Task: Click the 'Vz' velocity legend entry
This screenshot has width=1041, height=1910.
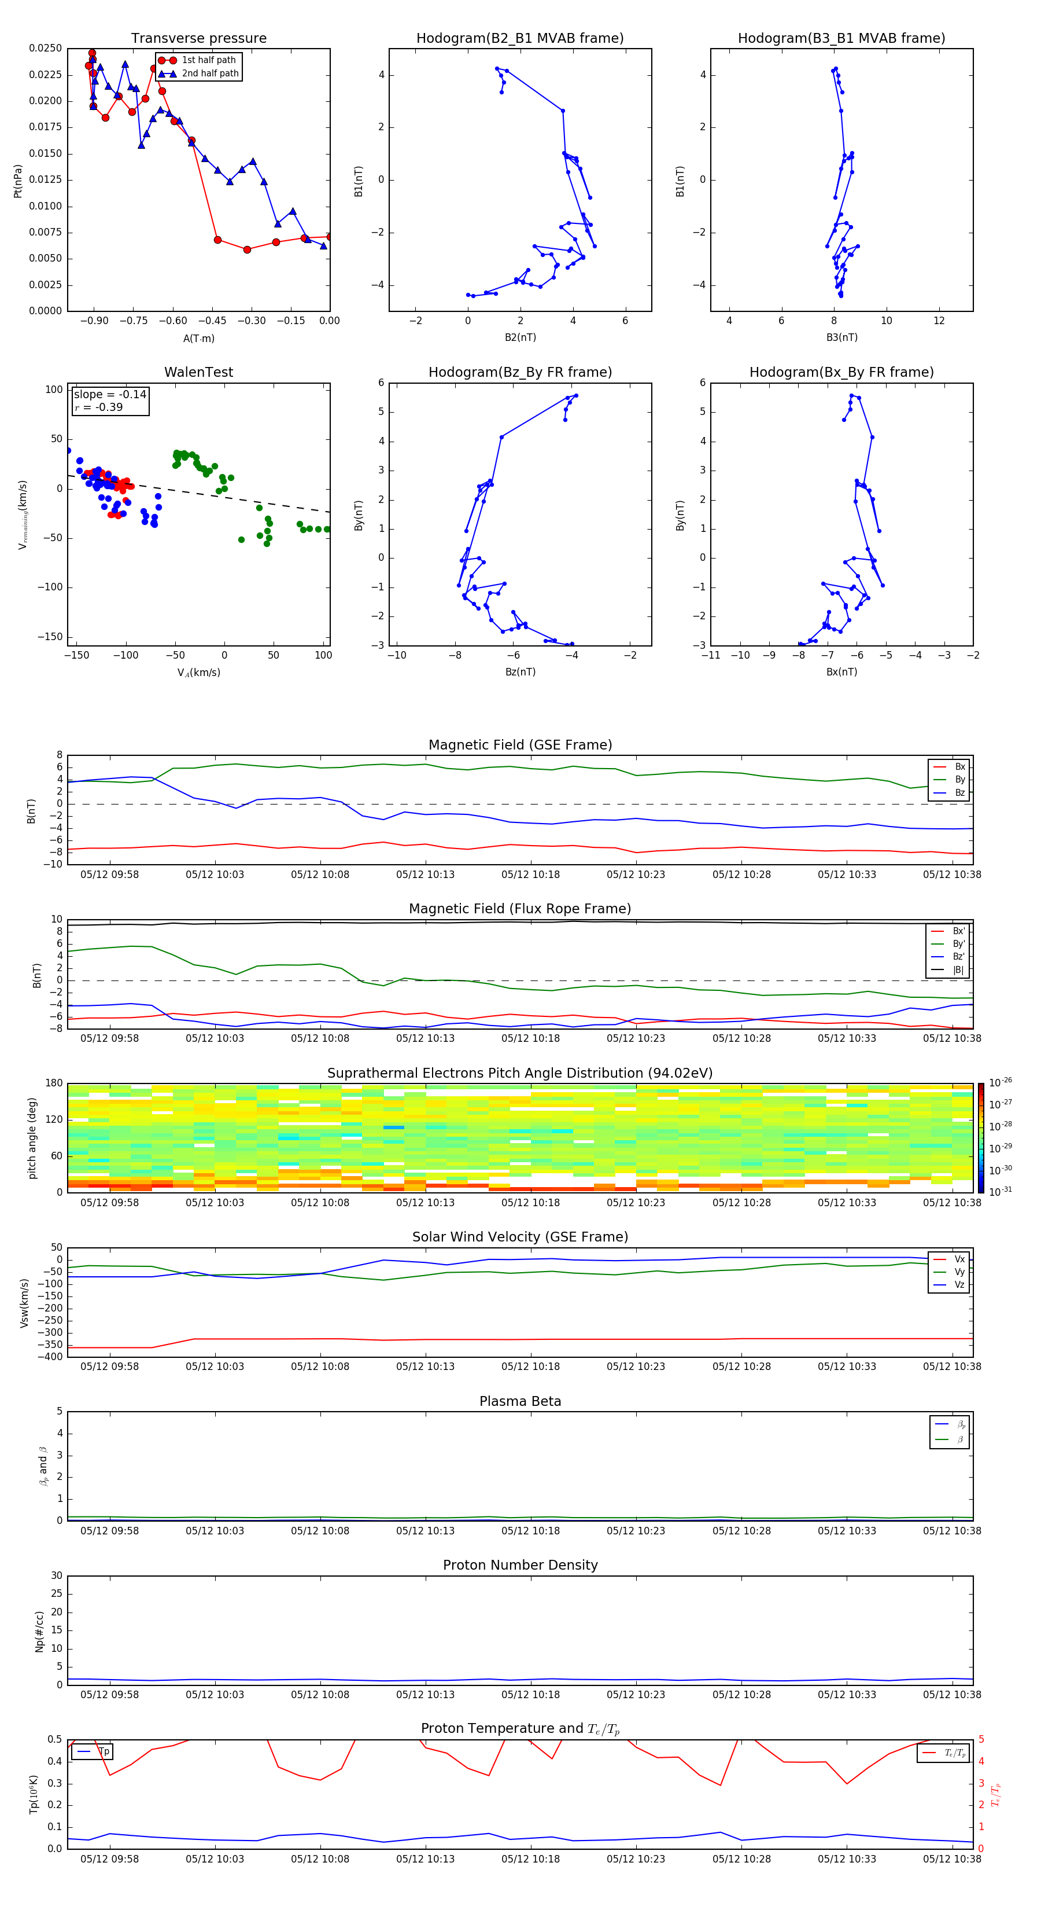Action: click(949, 1285)
